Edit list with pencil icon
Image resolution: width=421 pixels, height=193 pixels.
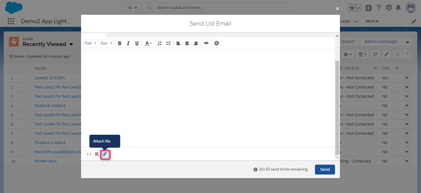point(386,54)
